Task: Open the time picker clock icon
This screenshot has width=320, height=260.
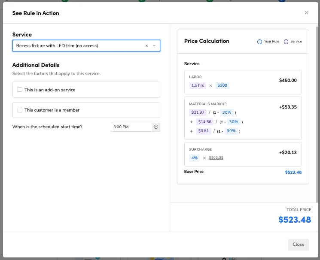Action: (156, 127)
